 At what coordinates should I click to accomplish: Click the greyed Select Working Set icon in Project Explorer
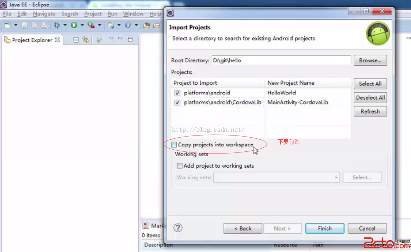(x=99, y=40)
